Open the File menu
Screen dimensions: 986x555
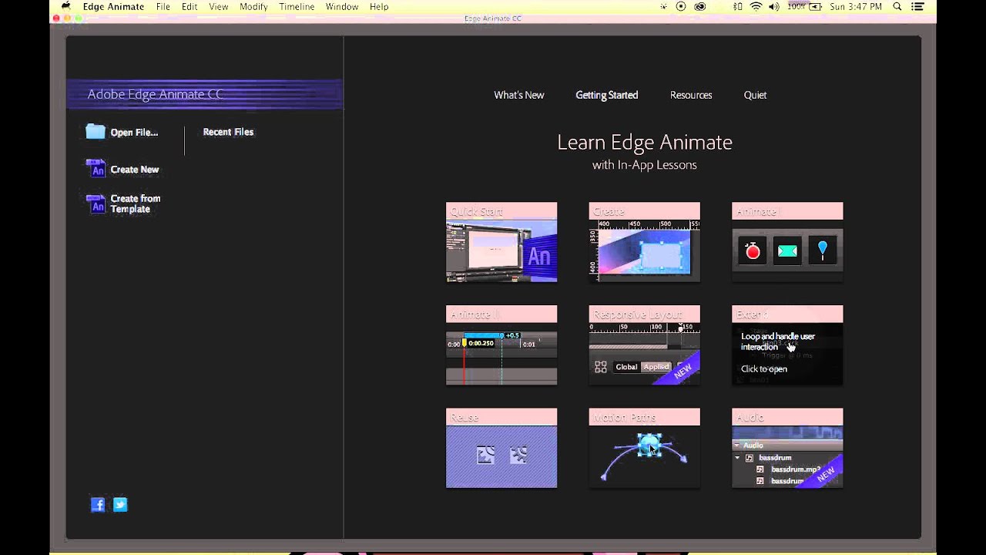[x=163, y=6]
